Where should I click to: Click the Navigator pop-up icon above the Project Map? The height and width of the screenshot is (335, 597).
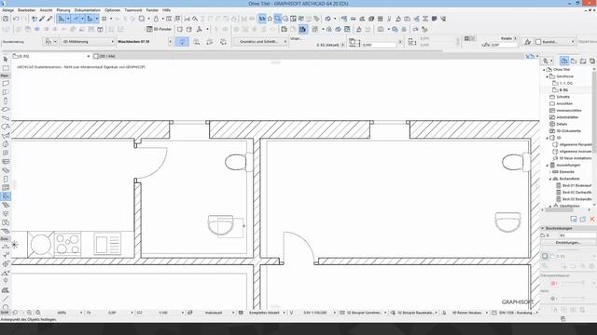(x=547, y=60)
